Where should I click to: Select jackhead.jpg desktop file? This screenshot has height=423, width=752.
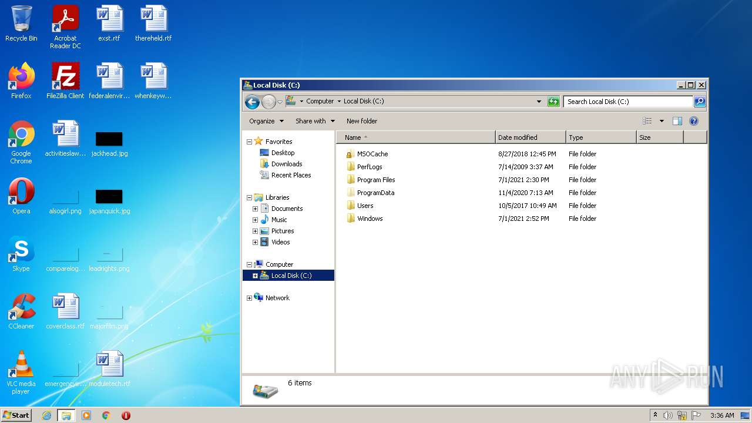(109, 143)
